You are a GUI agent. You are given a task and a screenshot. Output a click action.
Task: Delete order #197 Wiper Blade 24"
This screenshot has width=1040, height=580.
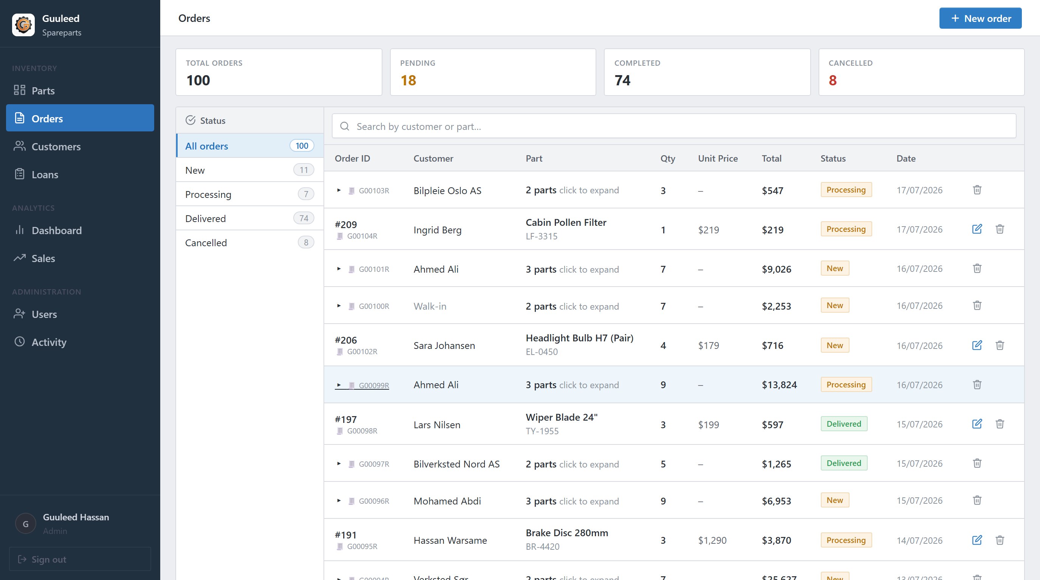(1000, 424)
